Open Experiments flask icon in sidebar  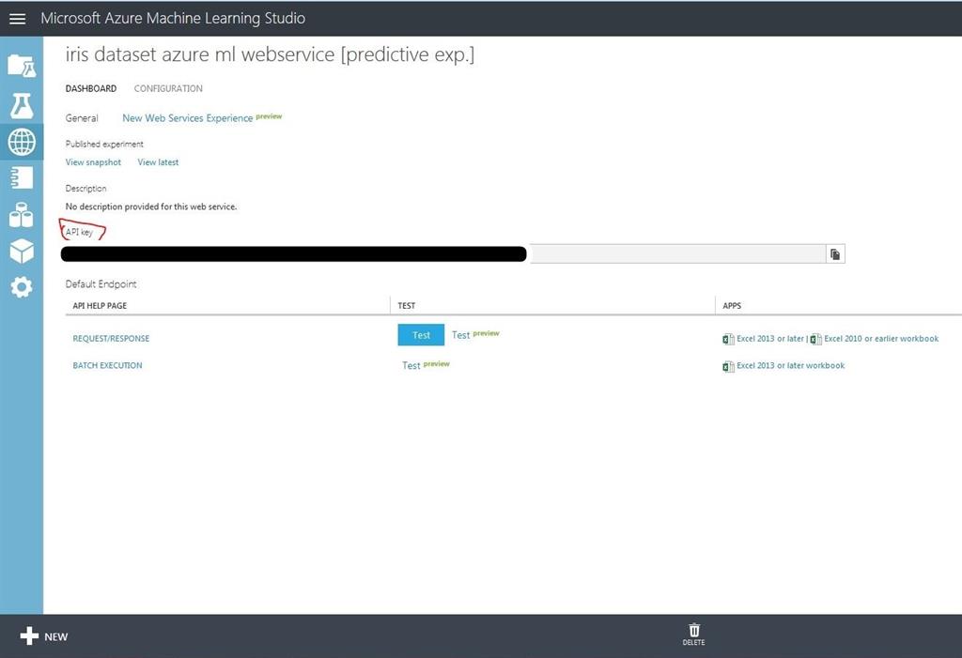pyautogui.click(x=22, y=105)
